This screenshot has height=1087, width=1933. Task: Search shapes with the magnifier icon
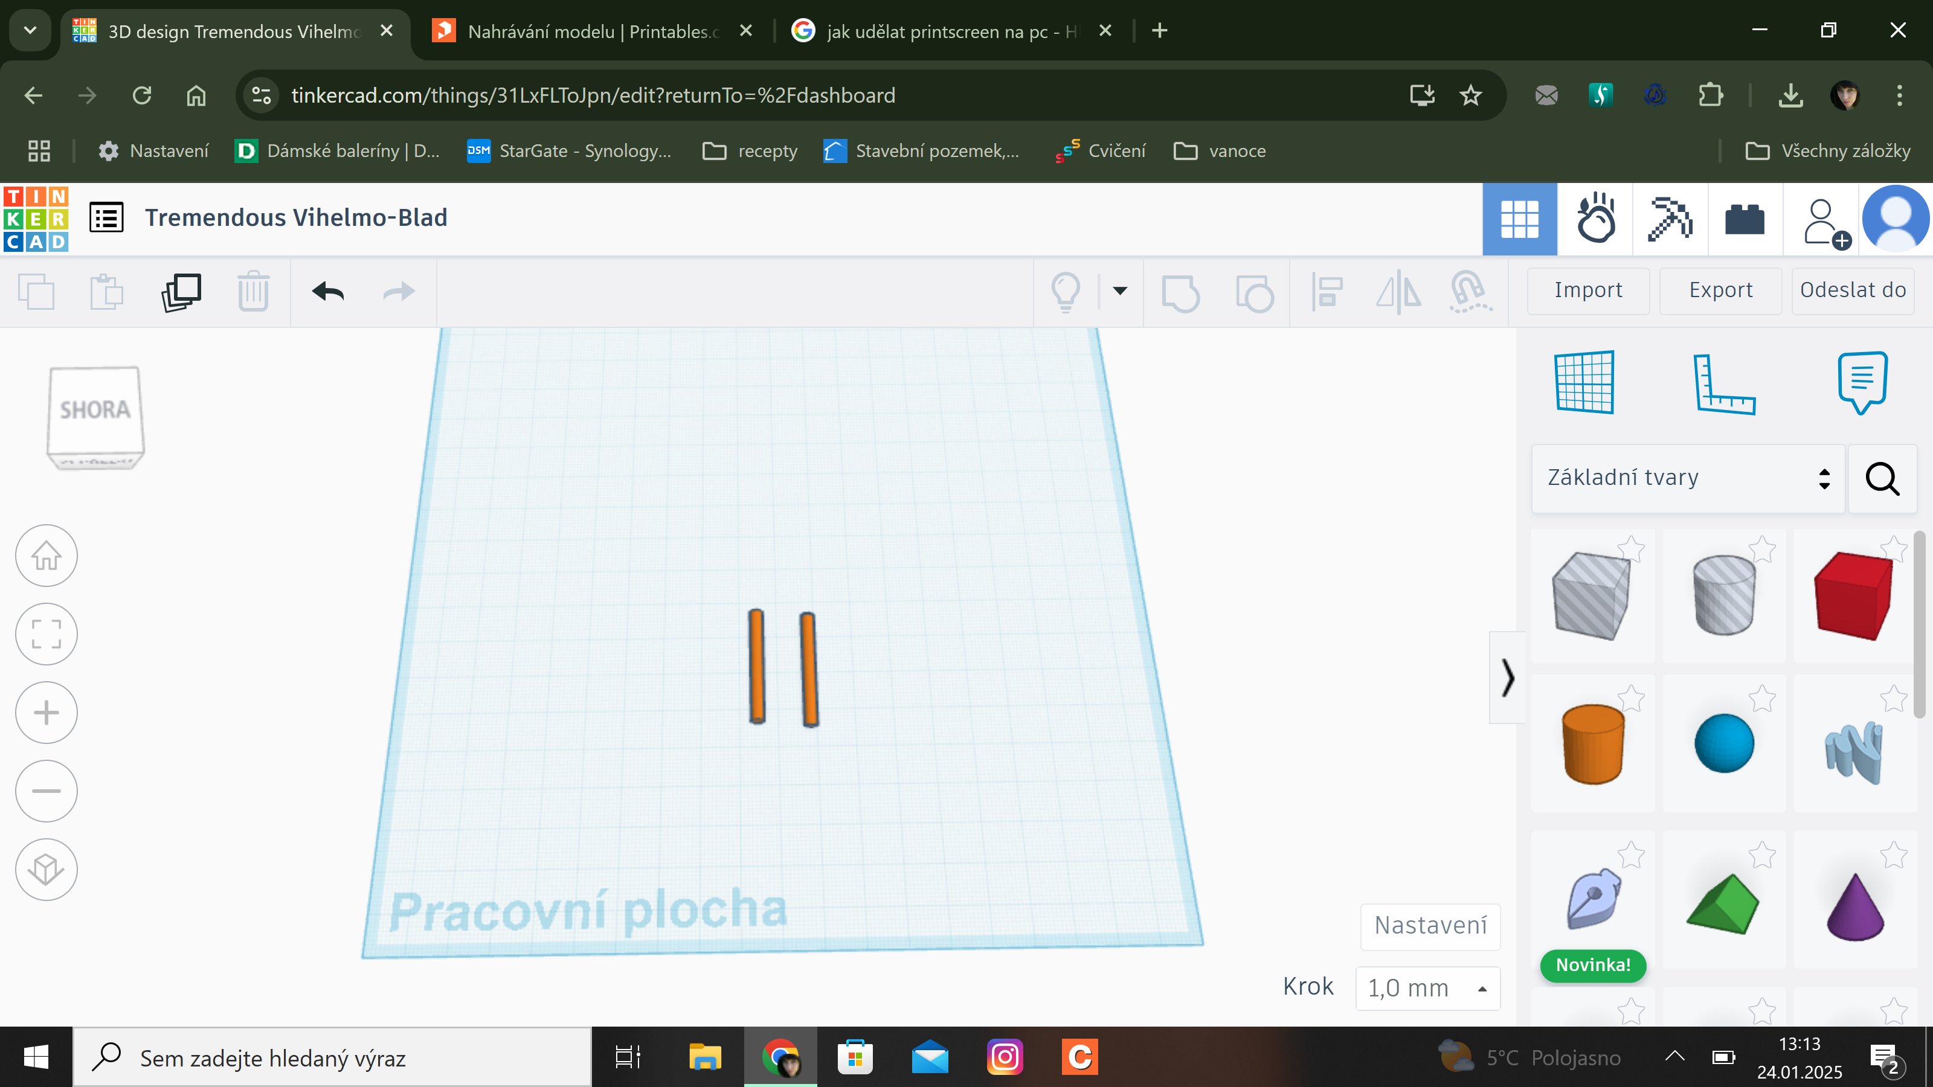(x=1882, y=478)
